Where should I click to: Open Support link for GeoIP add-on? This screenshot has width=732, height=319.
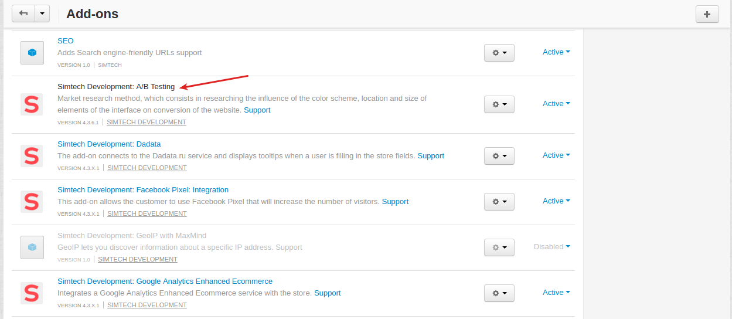click(289, 247)
